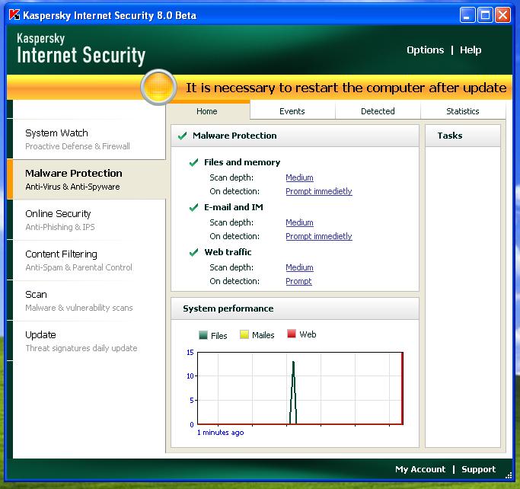Click the Kaspersky logo icon in title bar
This screenshot has height=489, width=520.
(14, 15)
